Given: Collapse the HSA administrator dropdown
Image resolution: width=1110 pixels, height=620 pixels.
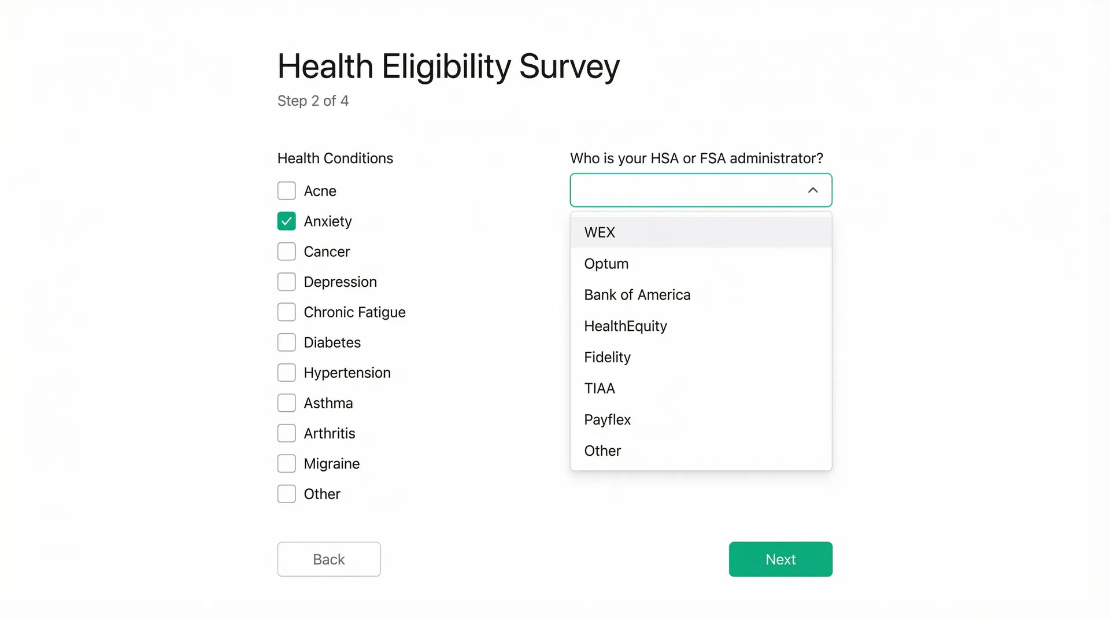Looking at the screenshot, I should pos(813,190).
